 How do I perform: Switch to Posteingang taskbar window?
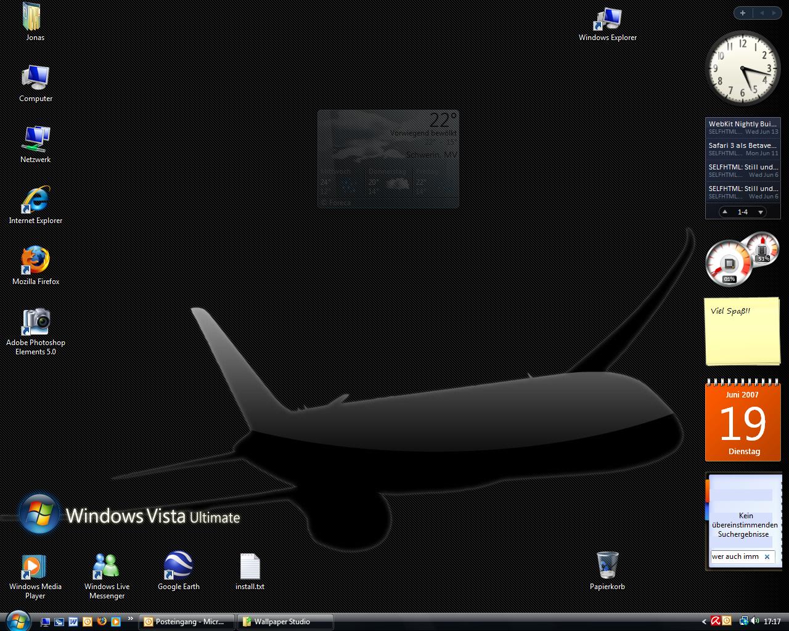pyautogui.click(x=187, y=622)
